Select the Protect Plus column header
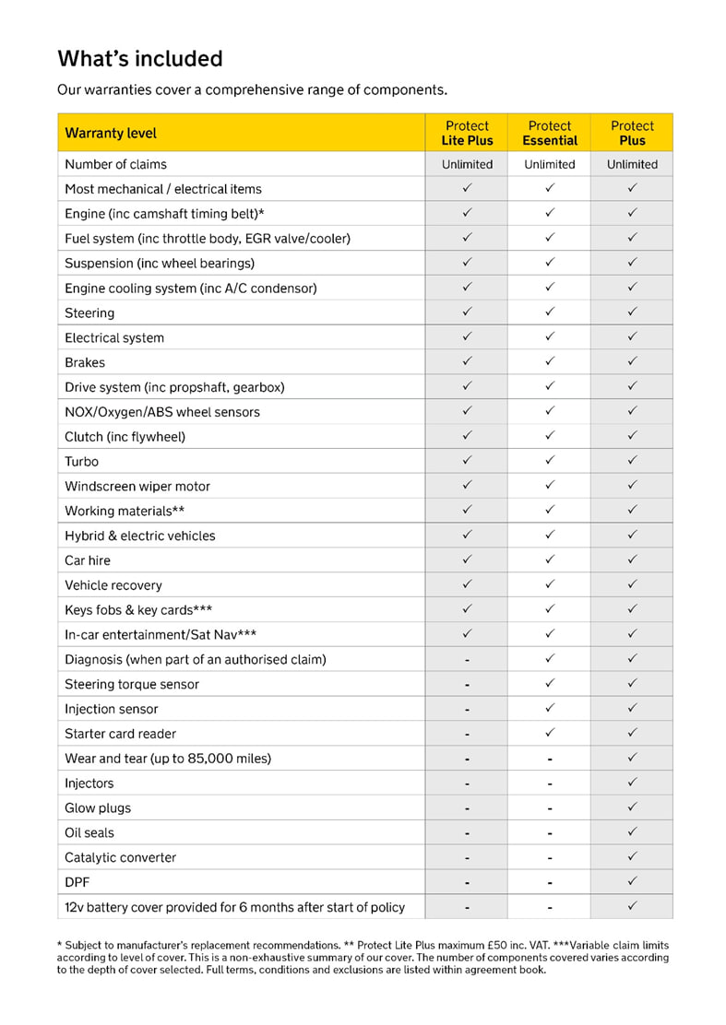Screen dimensions: 726x1025 tap(632, 133)
